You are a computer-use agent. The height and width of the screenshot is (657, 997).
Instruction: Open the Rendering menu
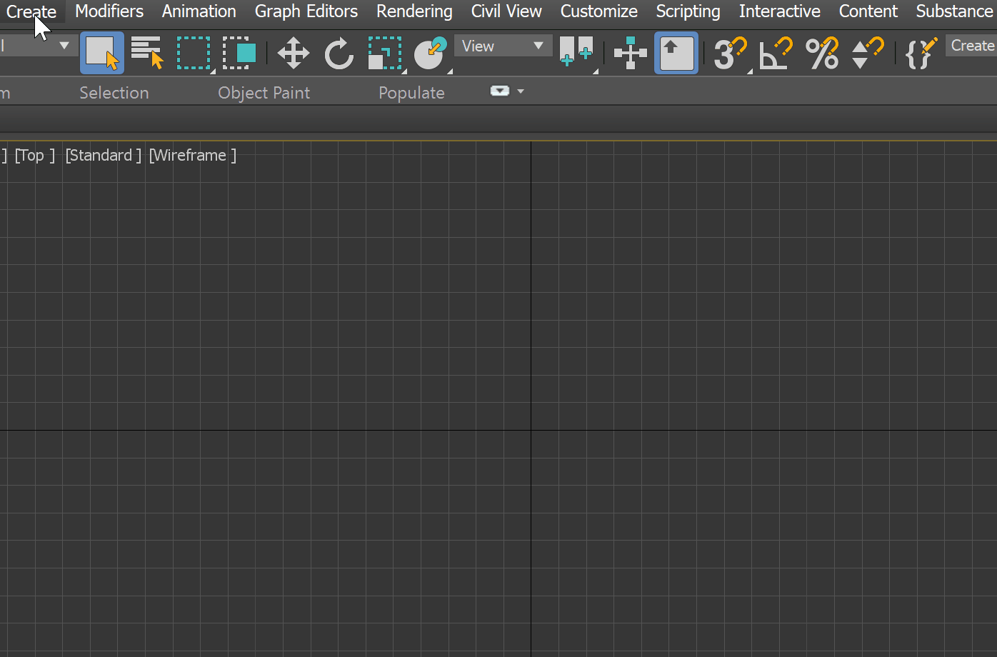pos(414,11)
